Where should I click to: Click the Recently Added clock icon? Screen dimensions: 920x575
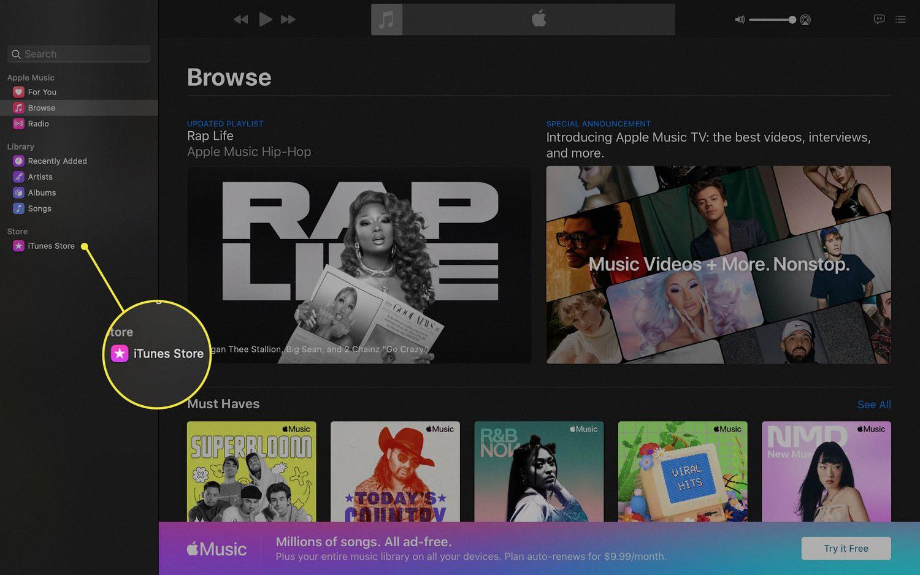point(18,161)
